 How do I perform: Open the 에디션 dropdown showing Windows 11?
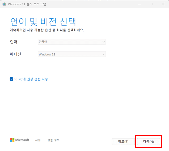(x=72, y=54)
